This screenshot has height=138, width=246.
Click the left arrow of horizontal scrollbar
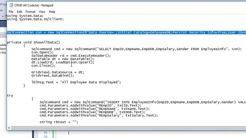tap(9, 128)
